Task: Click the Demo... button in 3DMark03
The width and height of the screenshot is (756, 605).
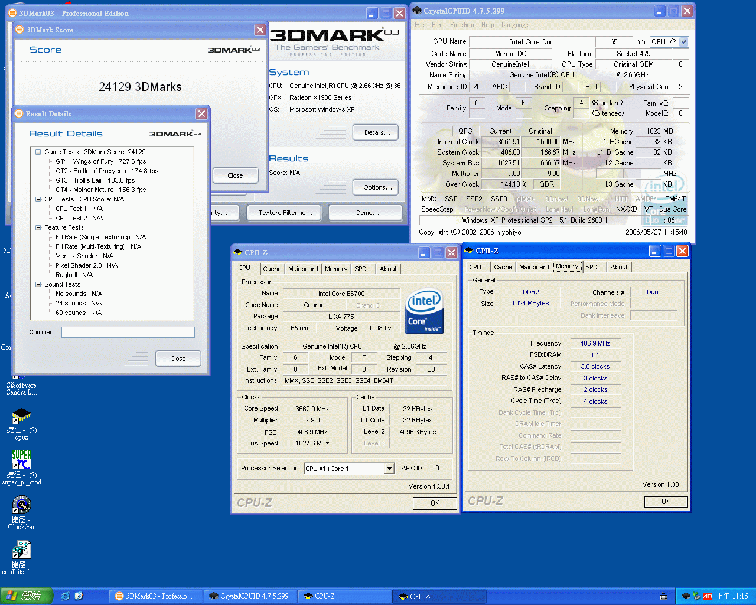Action: click(x=366, y=213)
